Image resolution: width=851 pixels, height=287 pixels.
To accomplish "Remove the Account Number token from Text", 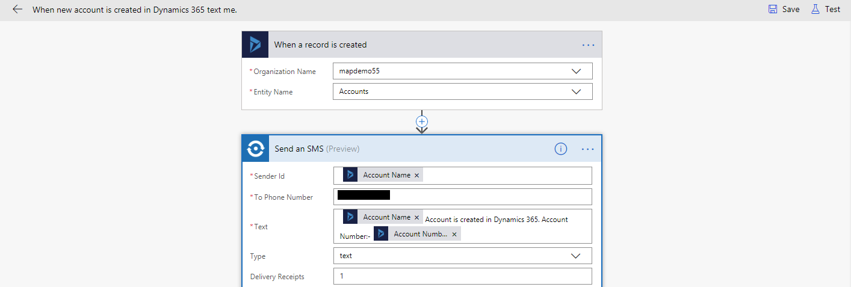I will [x=454, y=234].
